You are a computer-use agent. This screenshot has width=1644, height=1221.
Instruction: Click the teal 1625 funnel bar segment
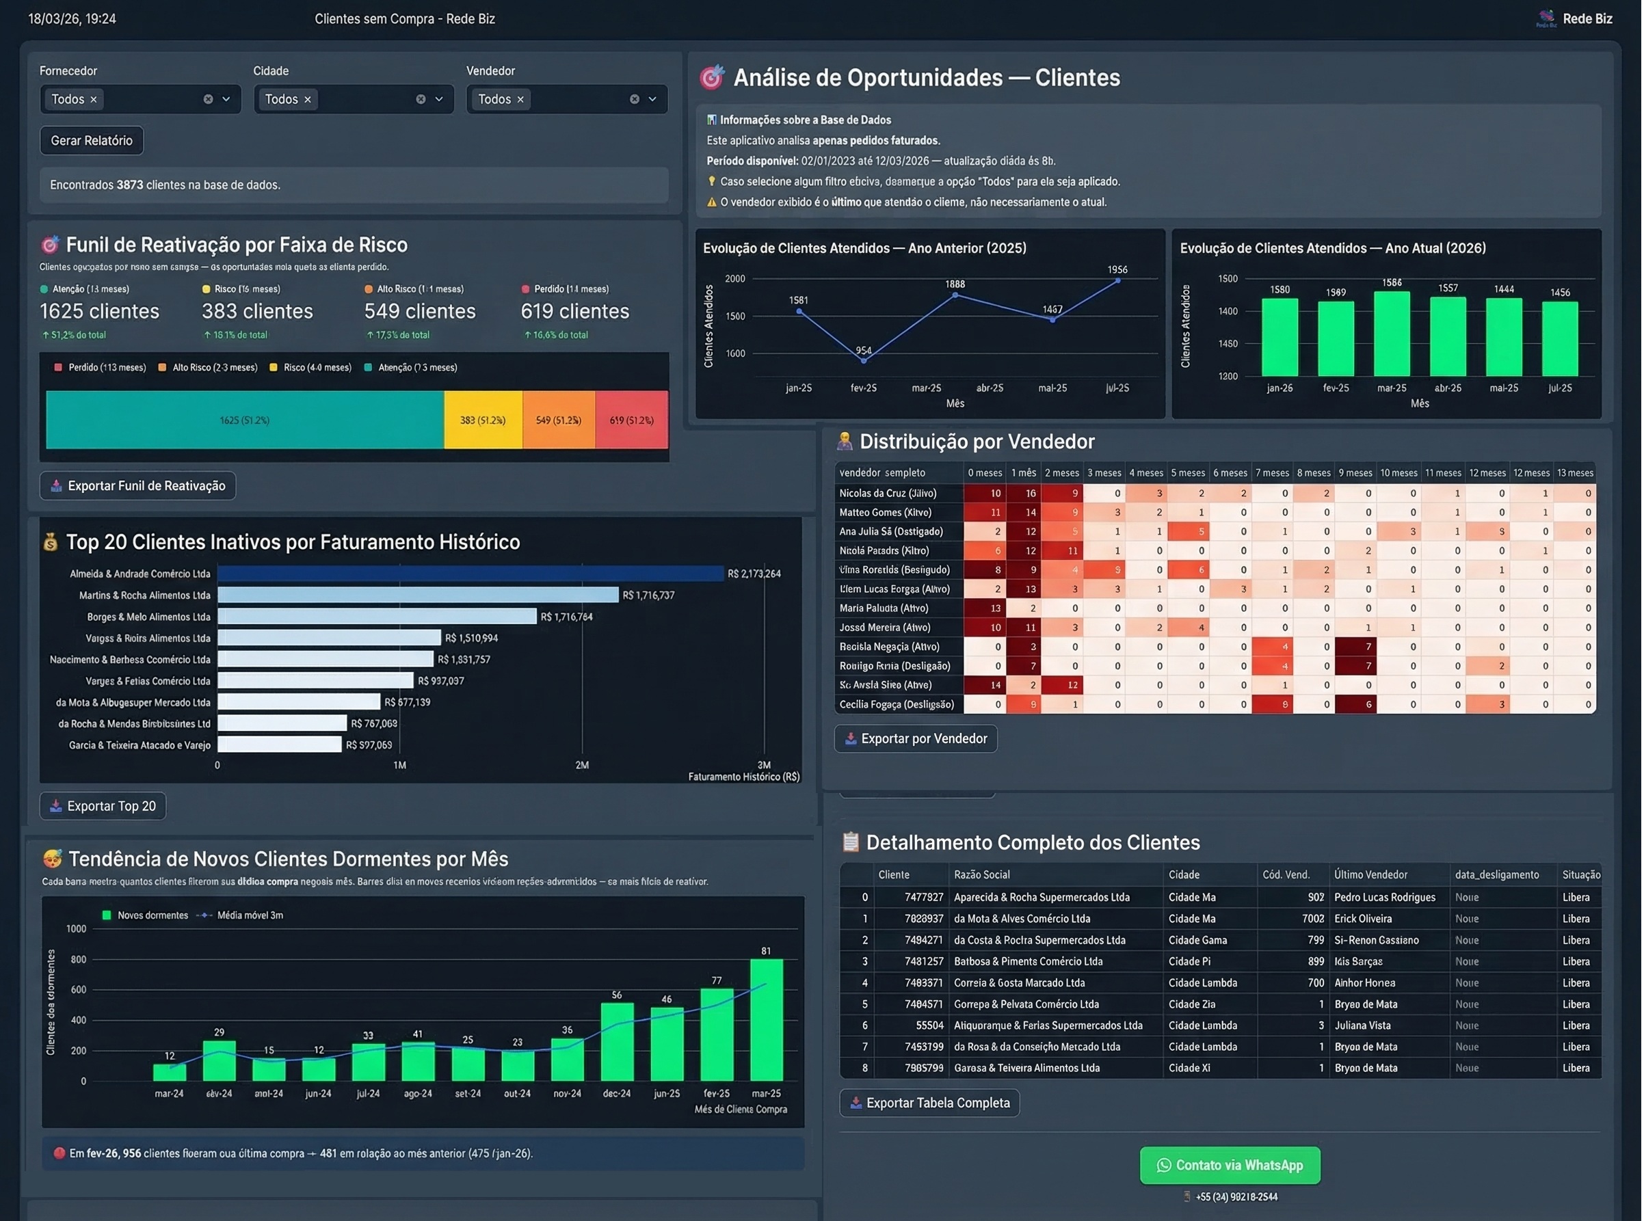coord(245,420)
